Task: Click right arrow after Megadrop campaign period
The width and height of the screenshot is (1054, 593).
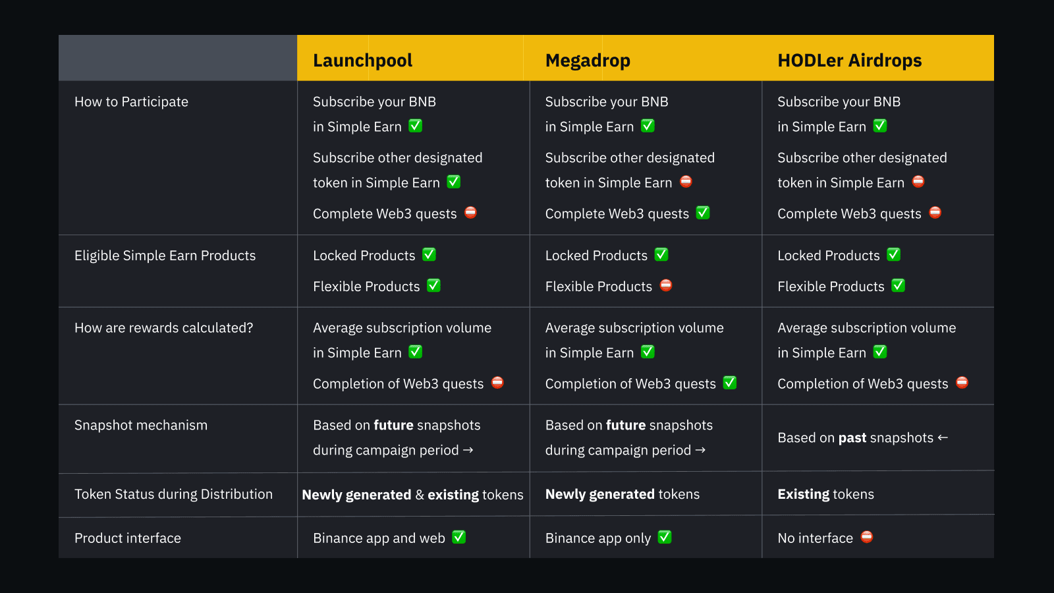Action: pyautogui.click(x=700, y=450)
